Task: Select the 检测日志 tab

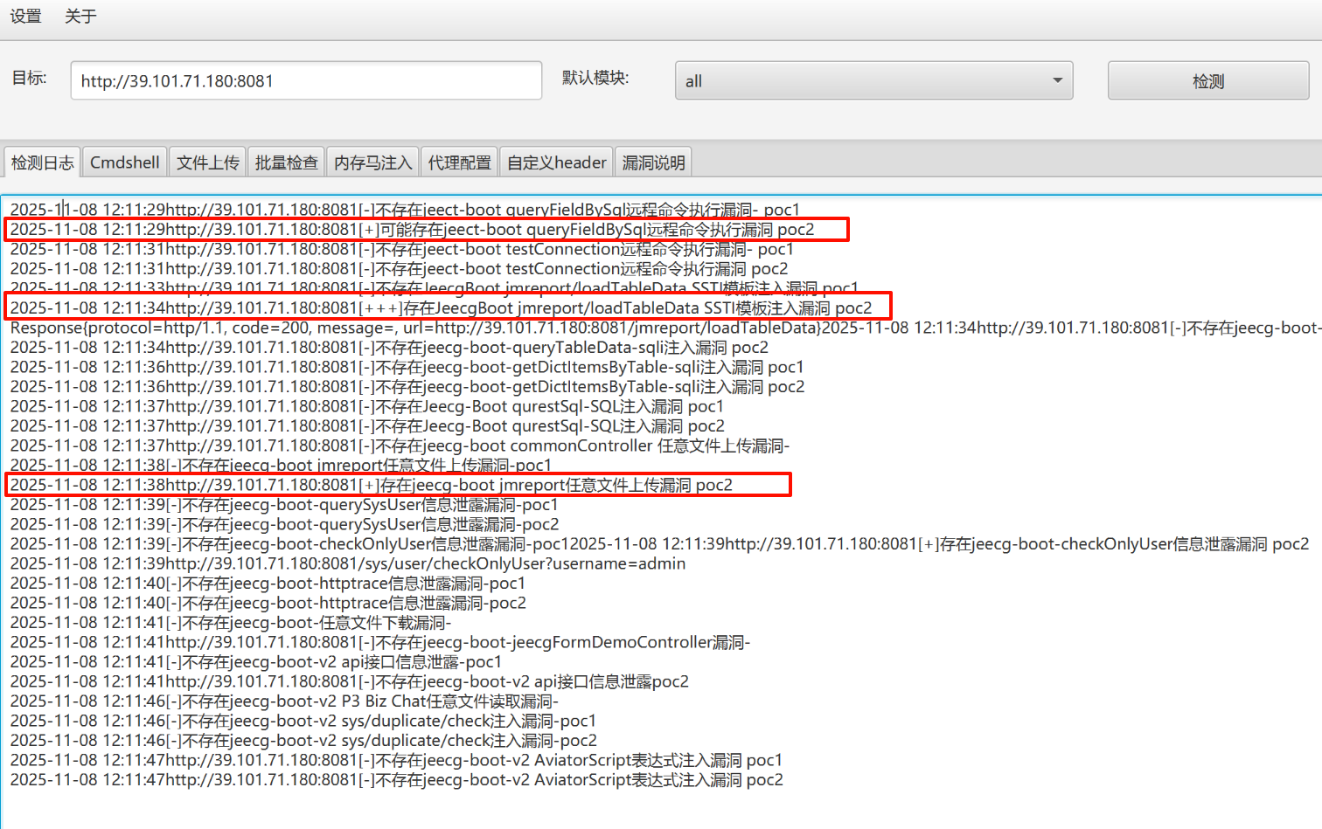Action: tap(42, 162)
